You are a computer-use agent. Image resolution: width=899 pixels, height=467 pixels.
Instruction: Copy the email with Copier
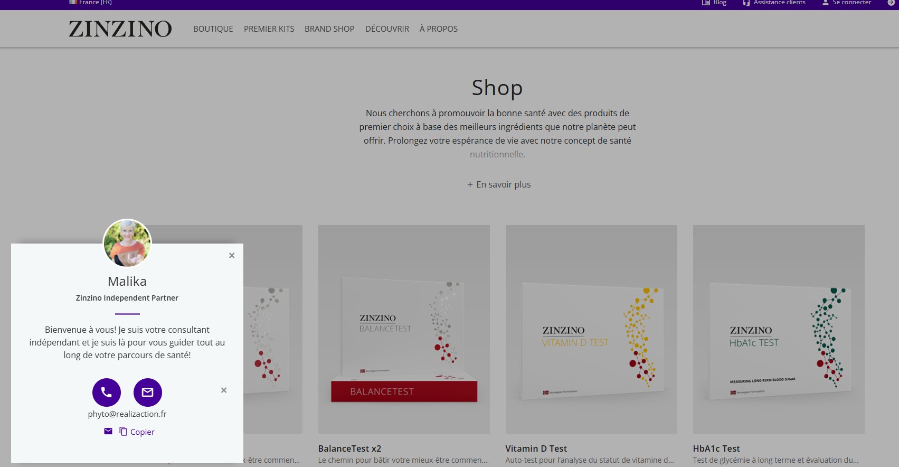(137, 432)
